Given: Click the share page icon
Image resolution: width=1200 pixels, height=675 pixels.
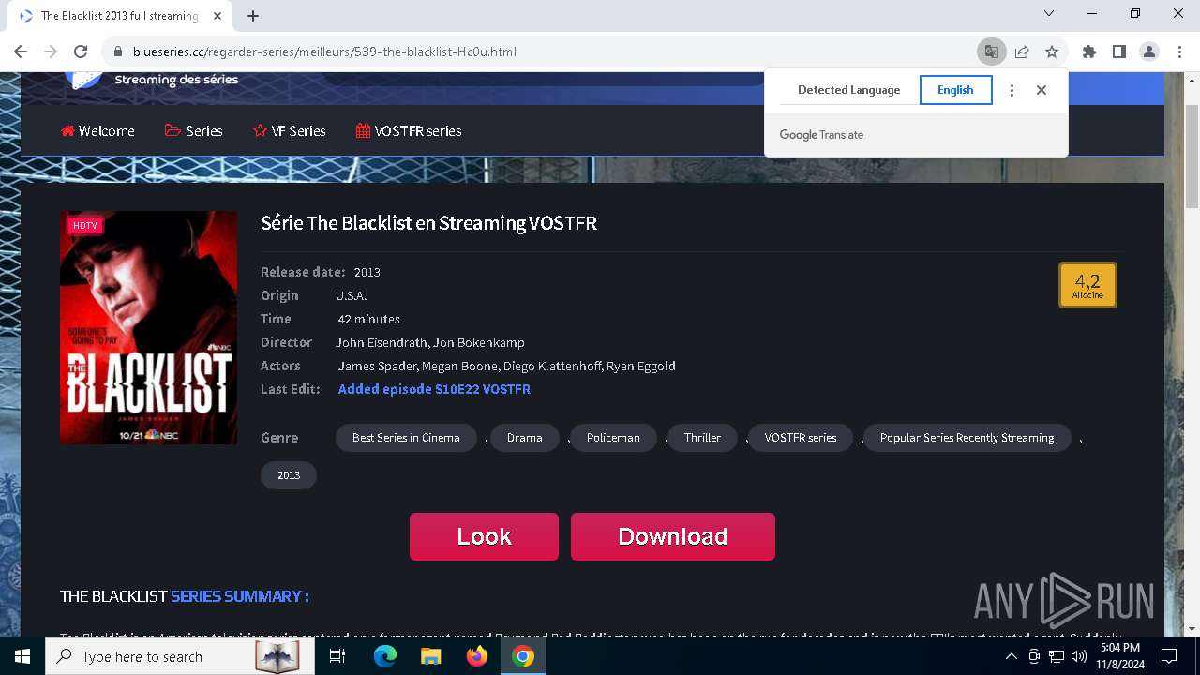Looking at the screenshot, I should (x=1022, y=52).
